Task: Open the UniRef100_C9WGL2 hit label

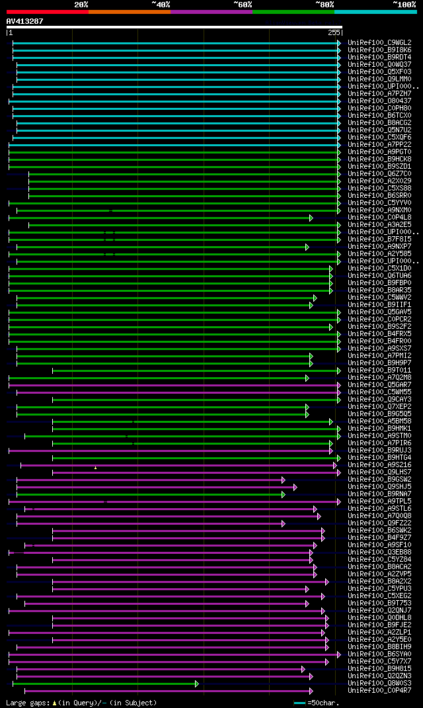Action: coord(379,43)
